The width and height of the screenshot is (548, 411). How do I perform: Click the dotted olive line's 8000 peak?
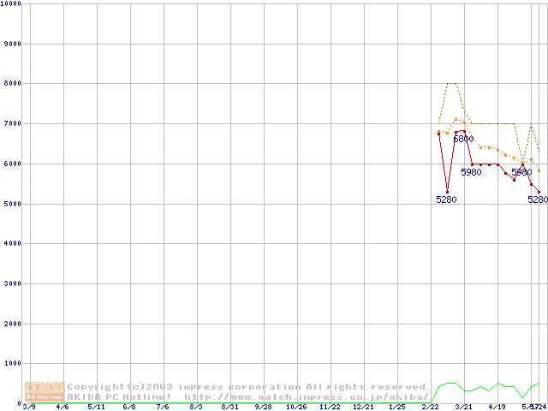[451, 83]
